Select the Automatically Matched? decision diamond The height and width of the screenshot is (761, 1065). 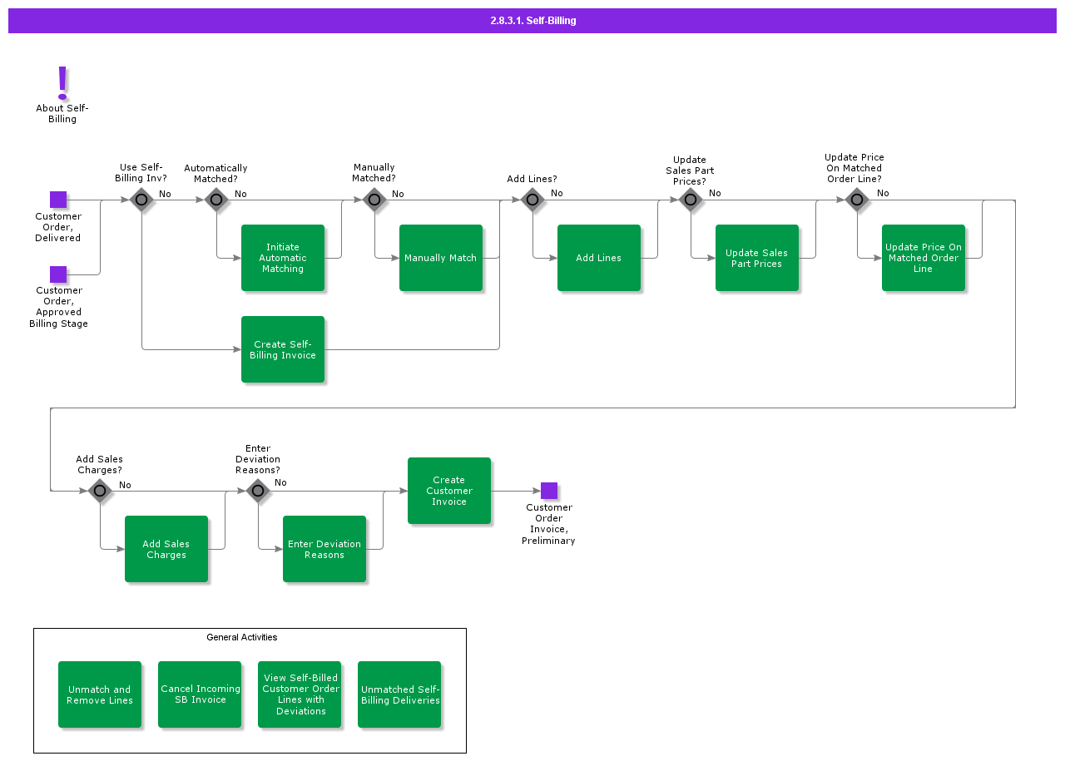pyautogui.click(x=216, y=200)
